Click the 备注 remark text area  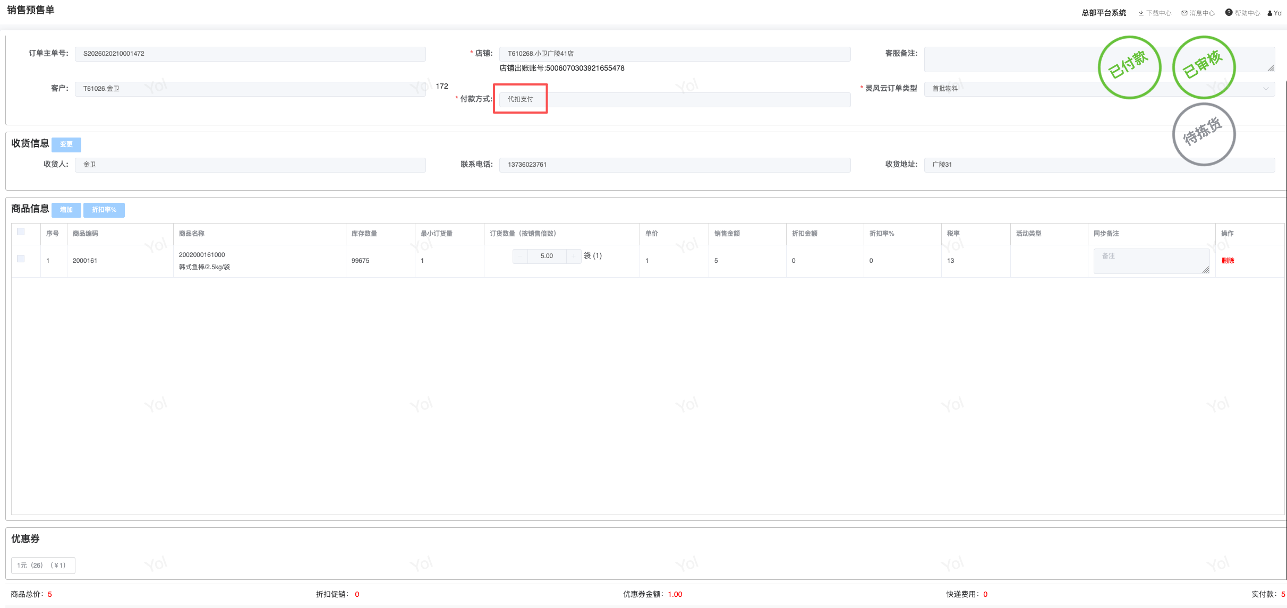click(x=1150, y=261)
